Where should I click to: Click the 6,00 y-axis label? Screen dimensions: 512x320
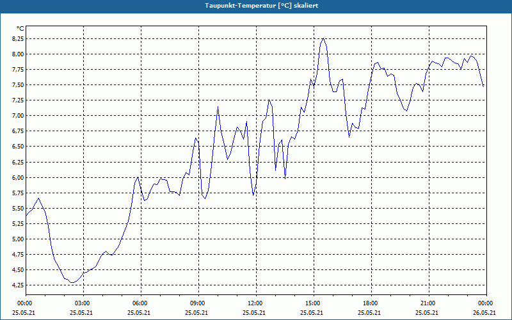click(x=18, y=178)
